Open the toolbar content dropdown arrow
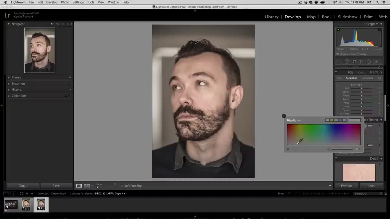 tap(330, 186)
